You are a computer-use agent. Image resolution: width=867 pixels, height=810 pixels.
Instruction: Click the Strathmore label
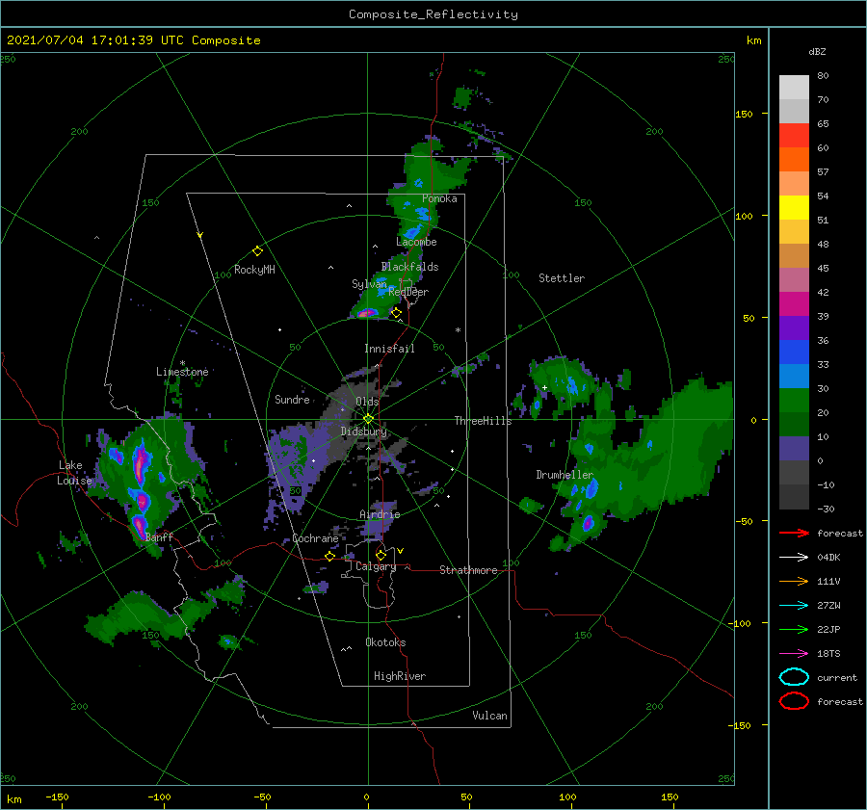[x=469, y=570]
